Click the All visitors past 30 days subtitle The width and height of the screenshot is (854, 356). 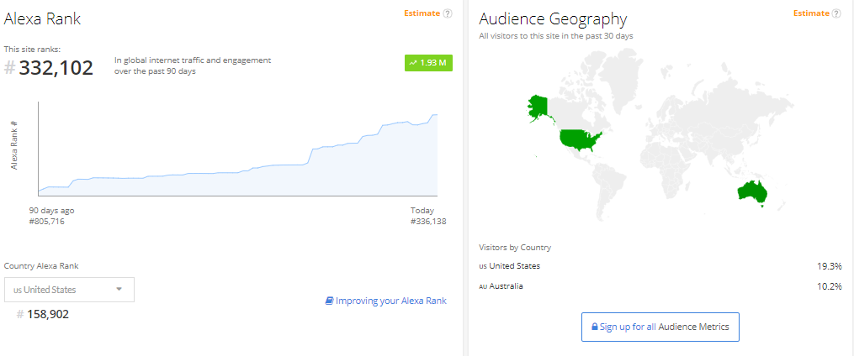pyautogui.click(x=556, y=36)
